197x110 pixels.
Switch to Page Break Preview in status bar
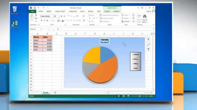coord(128,96)
